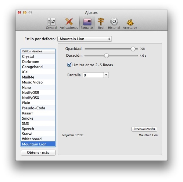This screenshot has height=182, width=183.
Task: Select Speech visual style
Action: 38,128
